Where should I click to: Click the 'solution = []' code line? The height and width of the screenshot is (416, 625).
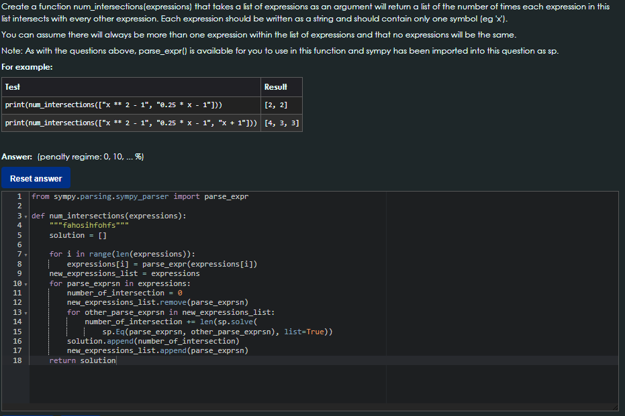(78, 235)
